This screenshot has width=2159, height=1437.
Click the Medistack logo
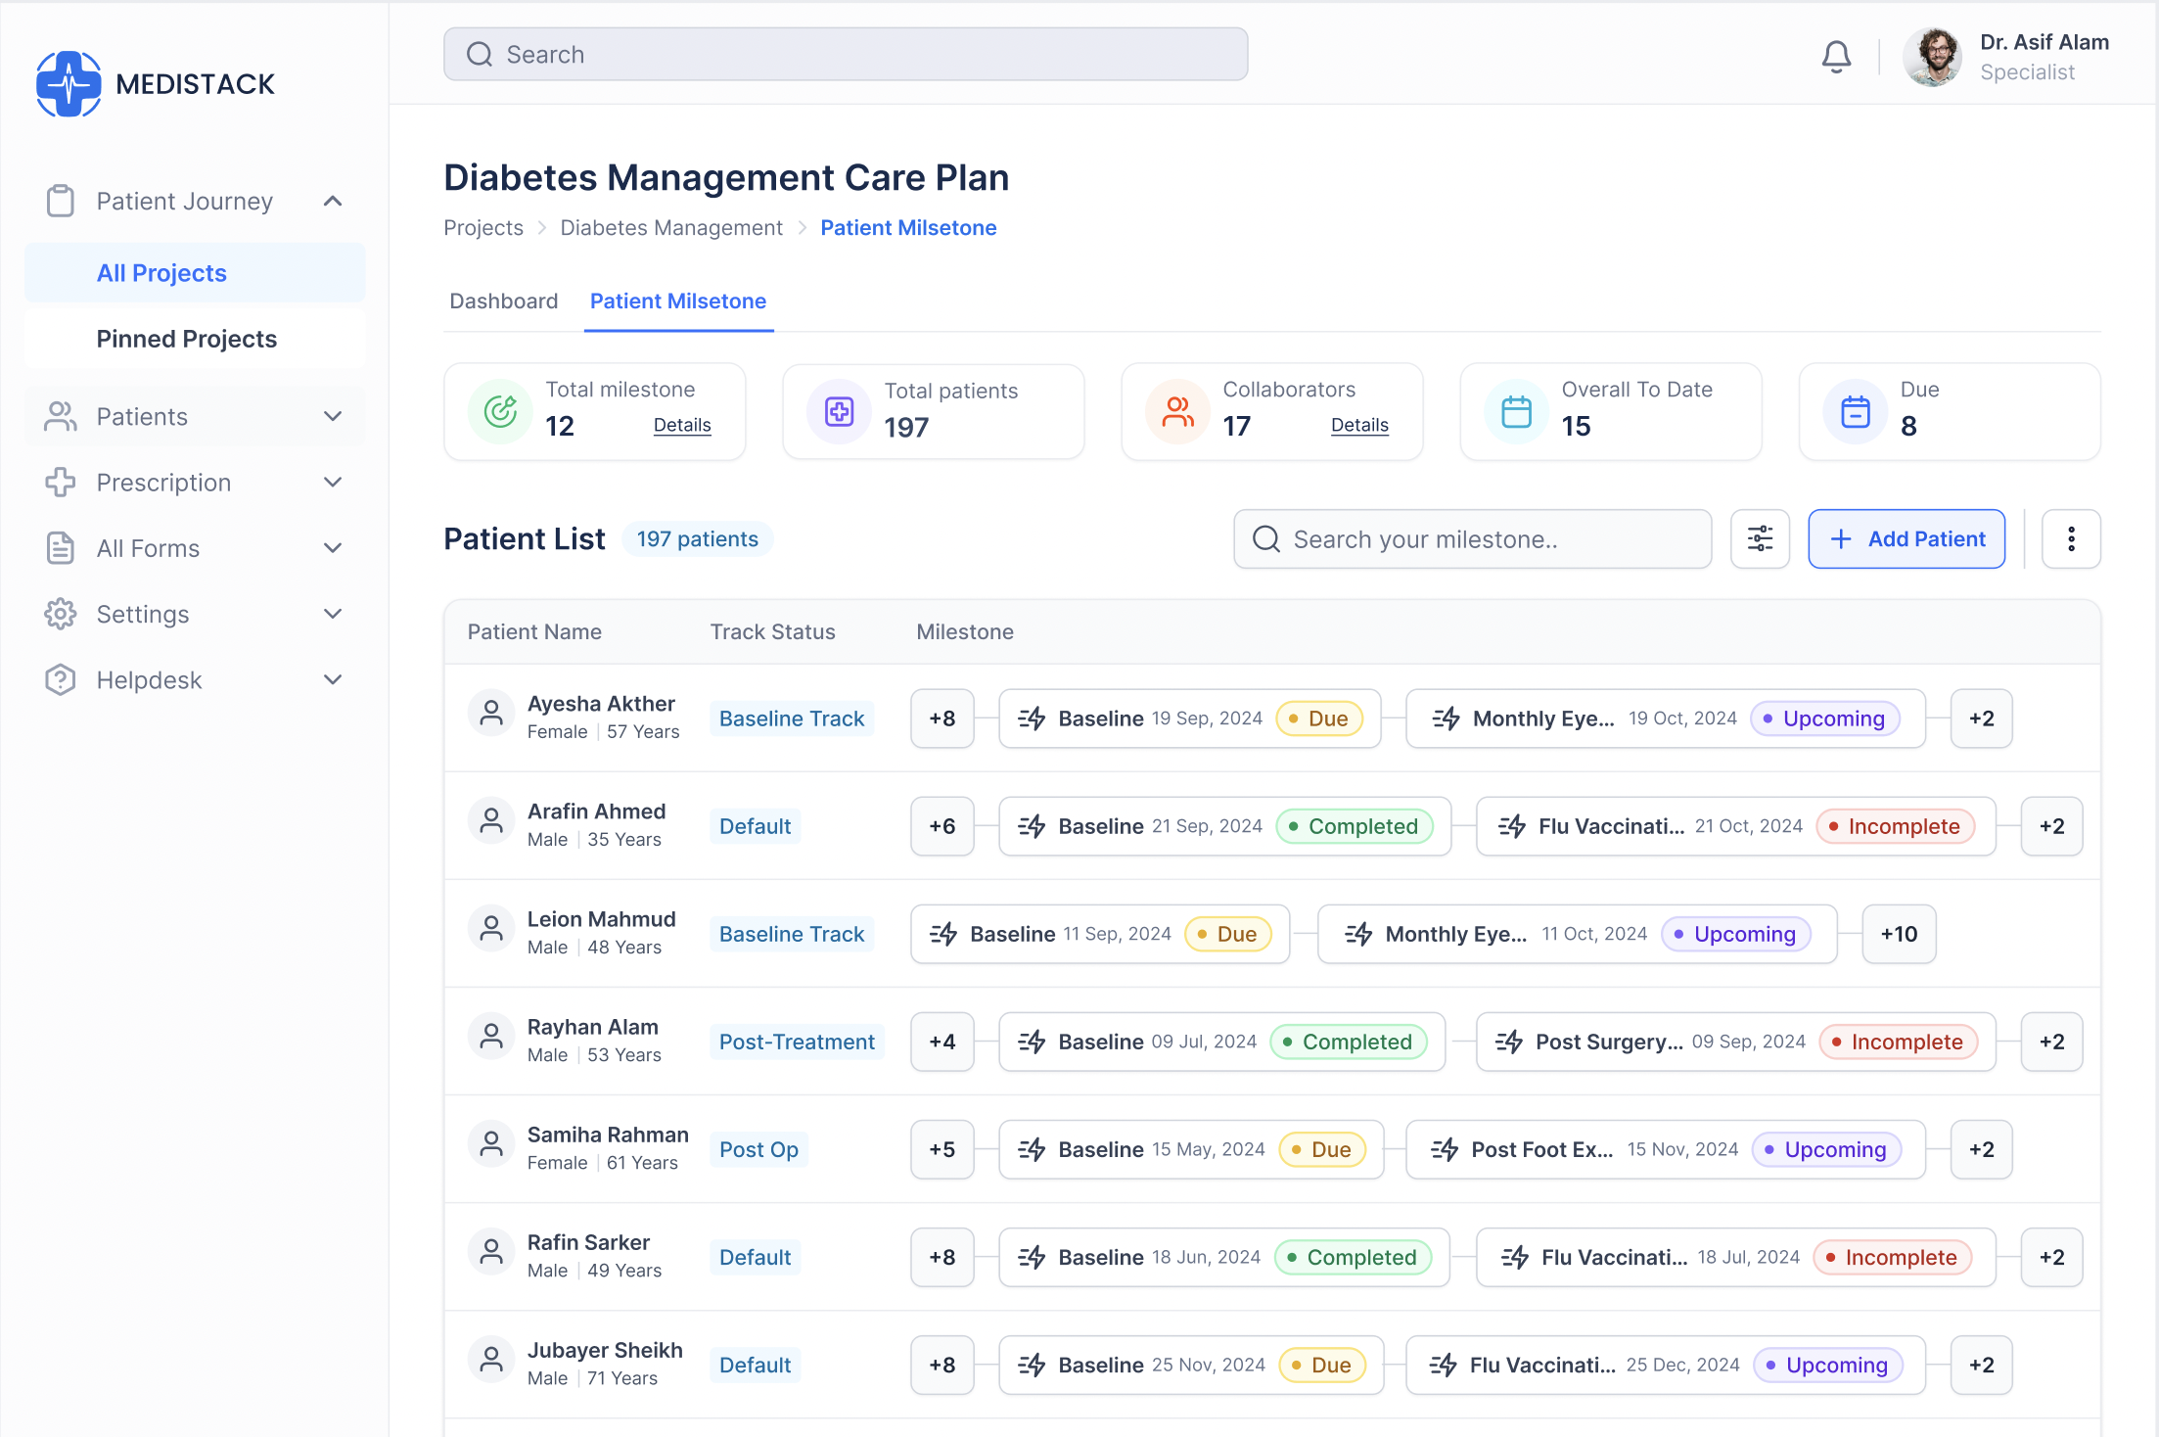[69, 83]
